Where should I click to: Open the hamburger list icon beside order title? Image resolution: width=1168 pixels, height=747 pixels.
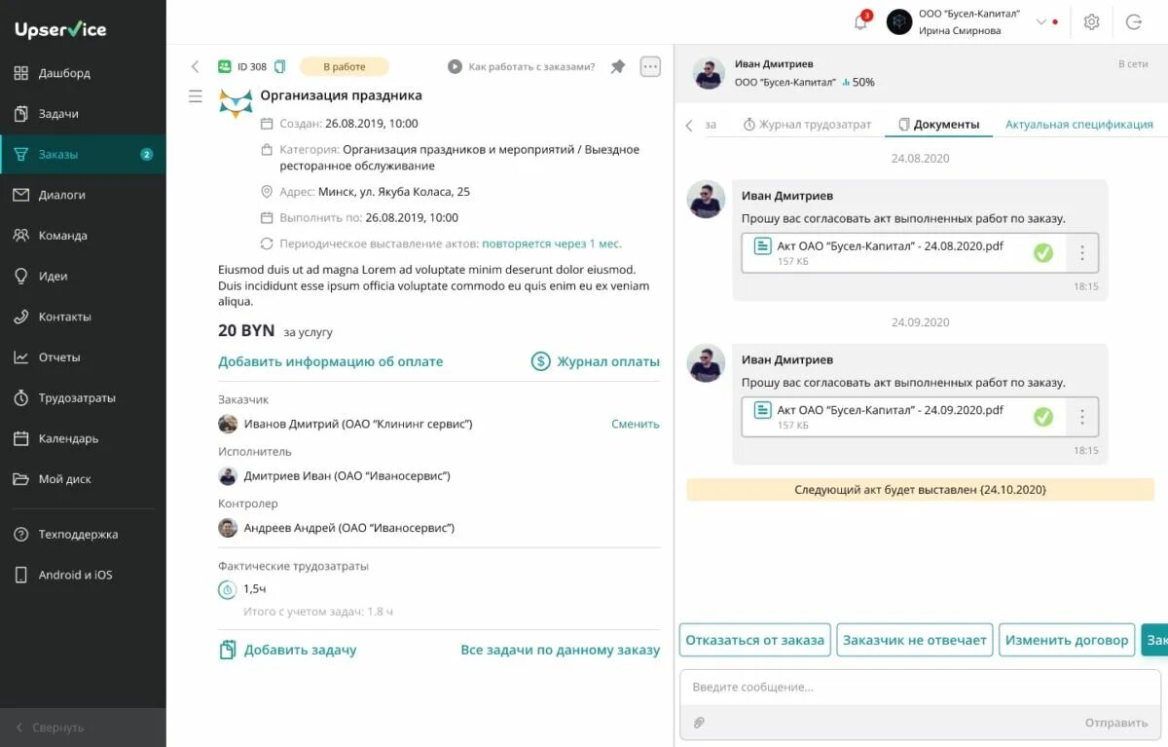[x=196, y=95]
